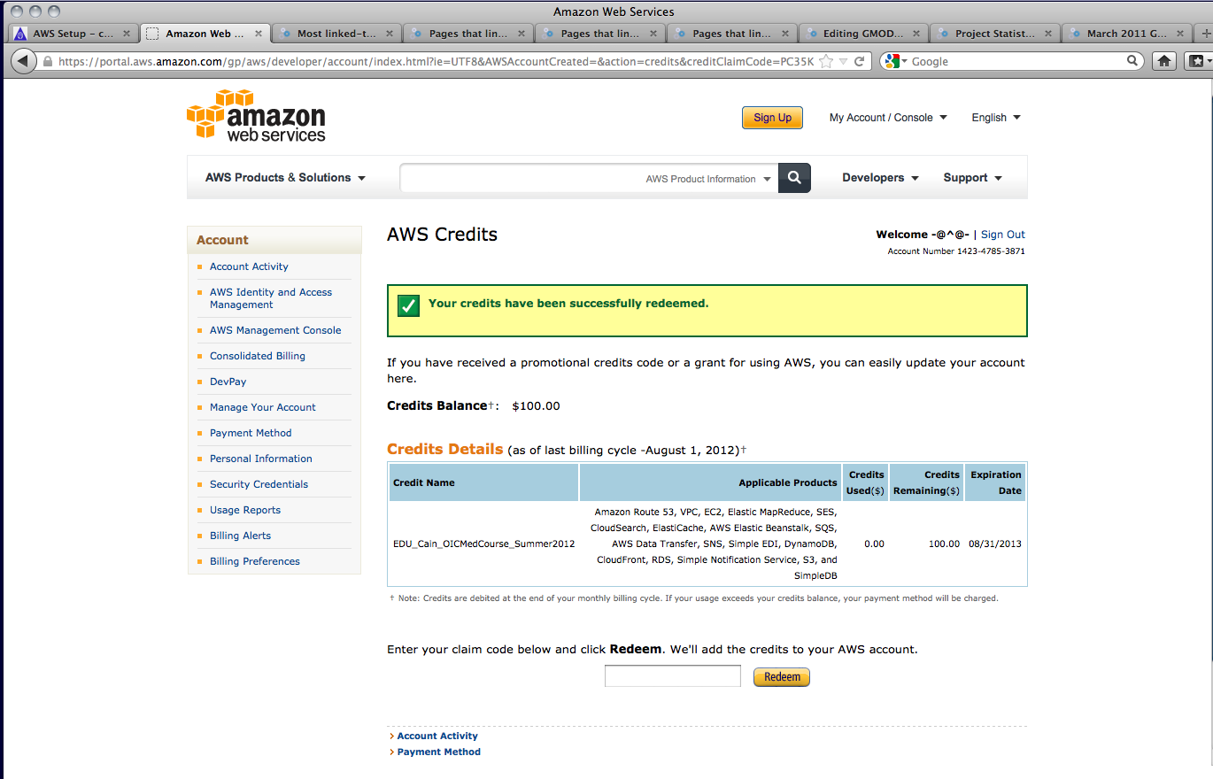Open Security Credentials link
1213x779 pixels.
(259, 484)
